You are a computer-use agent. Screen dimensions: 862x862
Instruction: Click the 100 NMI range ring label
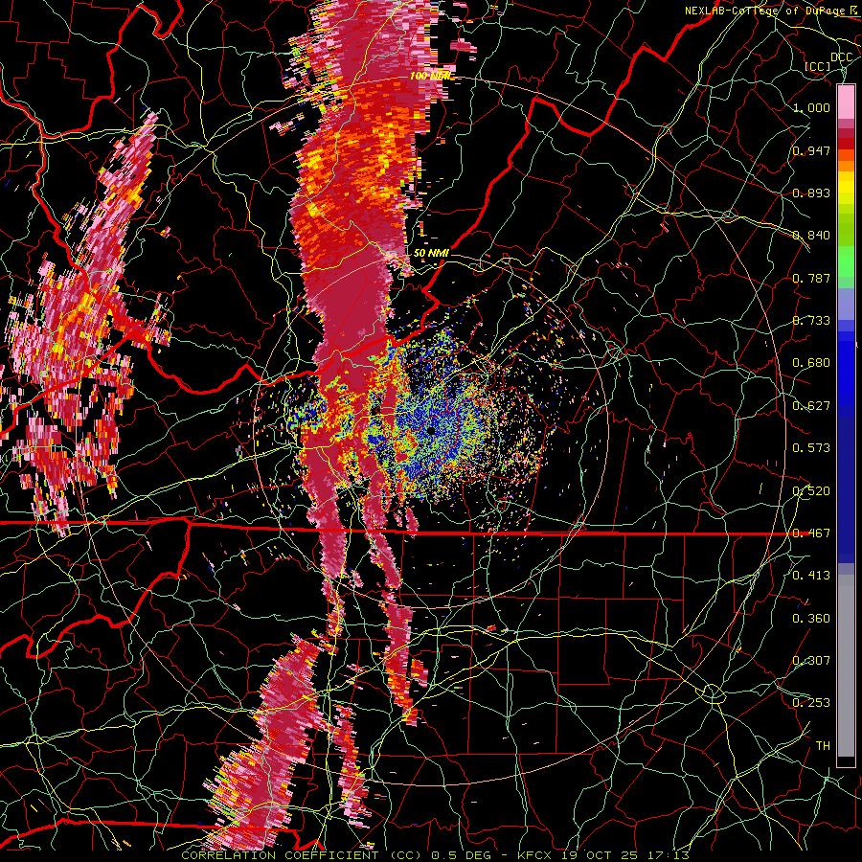pos(431,76)
